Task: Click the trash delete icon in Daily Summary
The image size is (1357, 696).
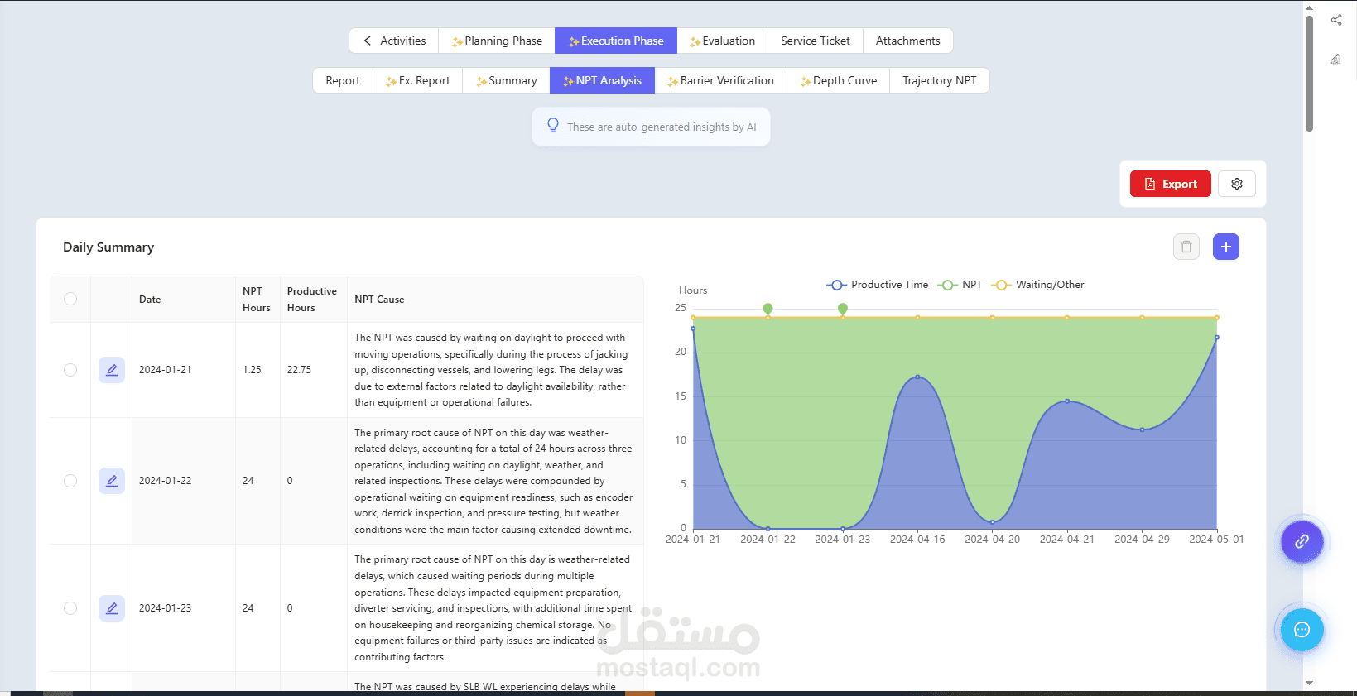Action: pyautogui.click(x=1186, y=247)
